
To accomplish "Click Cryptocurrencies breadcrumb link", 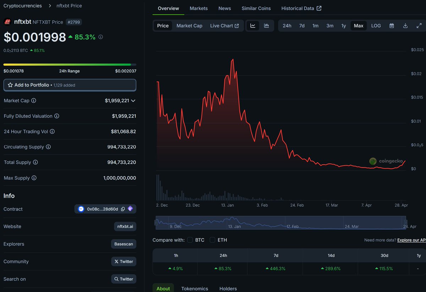I will tap(23, 6).
